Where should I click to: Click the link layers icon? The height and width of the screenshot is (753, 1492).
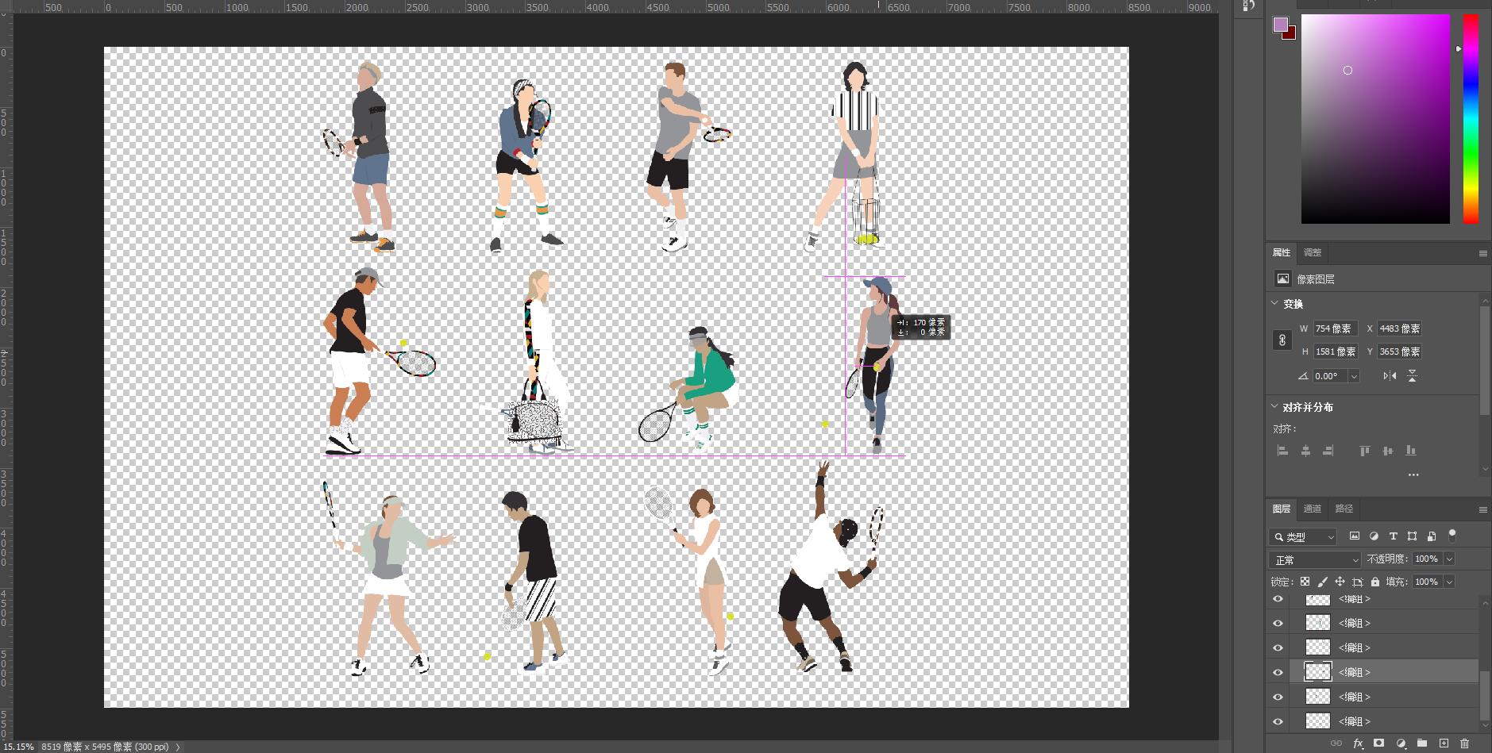pyautogui.click(x=1336, y=743)
